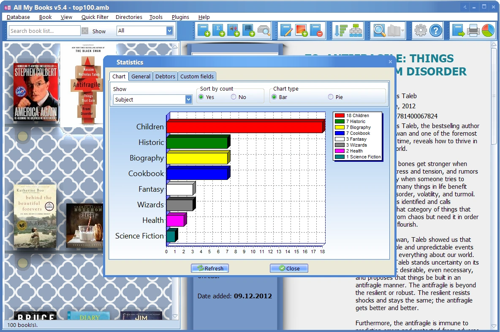Click the yellow Biography legend swatch
The height and width of the screenshot is (332, 500).
coord(340,127)
